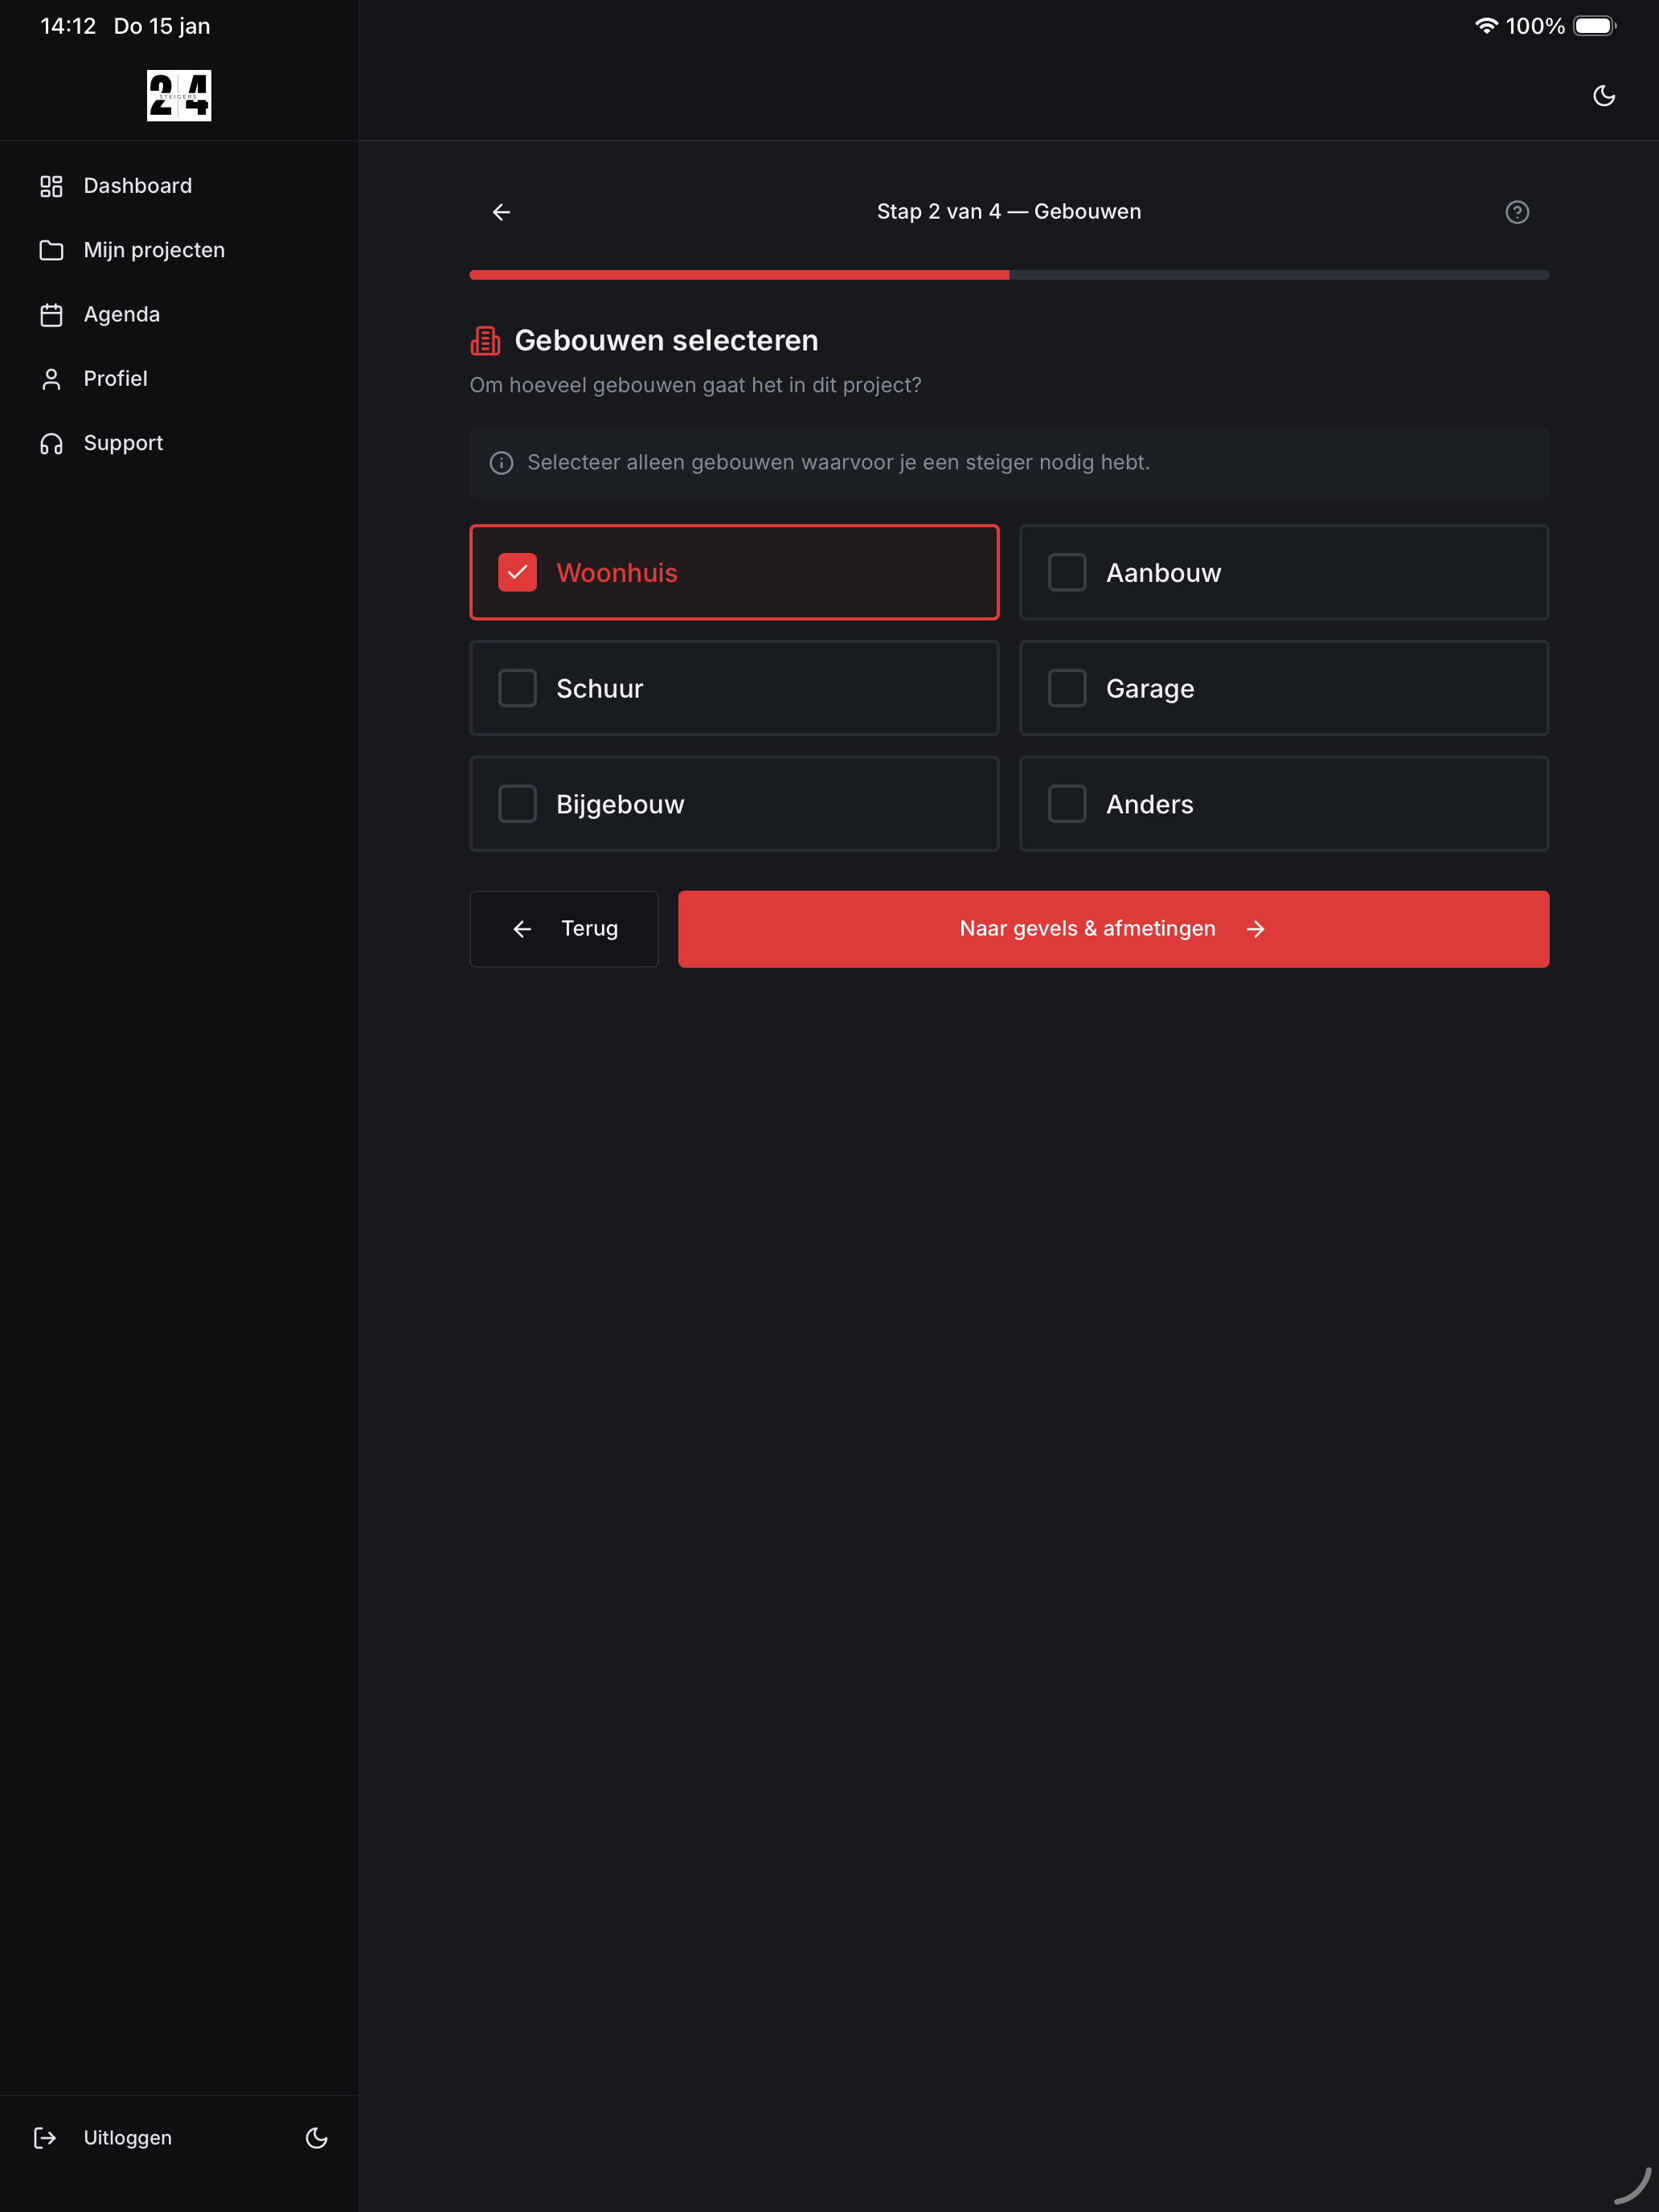The height and width of the screenshot is (2212, 1659).
Task: Check the Schuur checkbox
Action: 517,688
